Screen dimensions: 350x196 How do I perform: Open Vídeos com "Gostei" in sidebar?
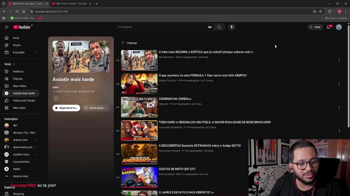tap(21, 100)
